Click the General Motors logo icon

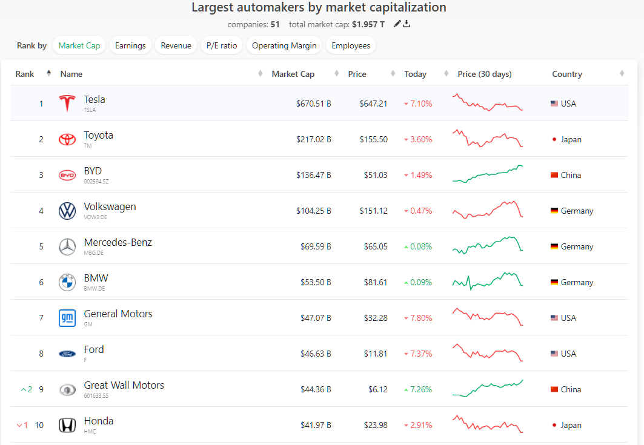[67, 318]
